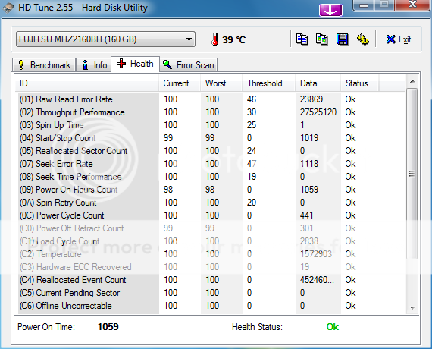Click the threshold value 47
This screenshot has width=432, height=349.
[x=252, y=164]
